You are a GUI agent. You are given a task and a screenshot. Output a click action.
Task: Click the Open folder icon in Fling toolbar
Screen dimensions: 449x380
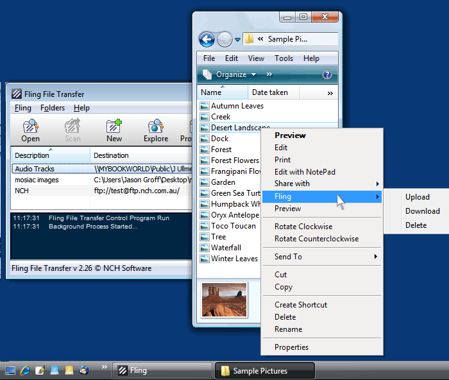tap(30, 126)
